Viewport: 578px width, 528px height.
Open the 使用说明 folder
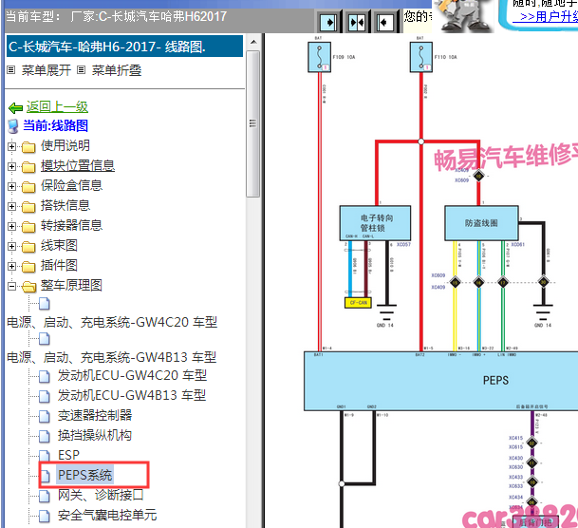65,145
